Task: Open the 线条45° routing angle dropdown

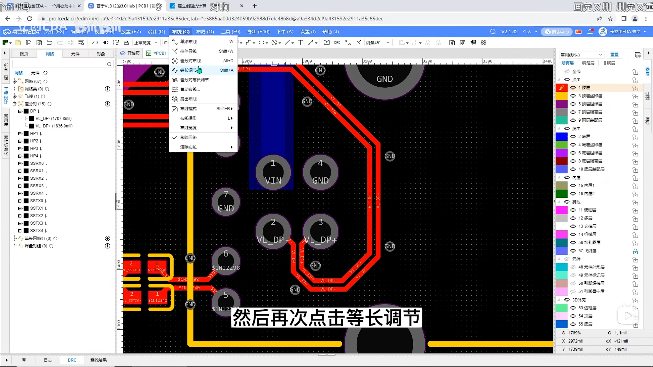Action: [378, 43]
